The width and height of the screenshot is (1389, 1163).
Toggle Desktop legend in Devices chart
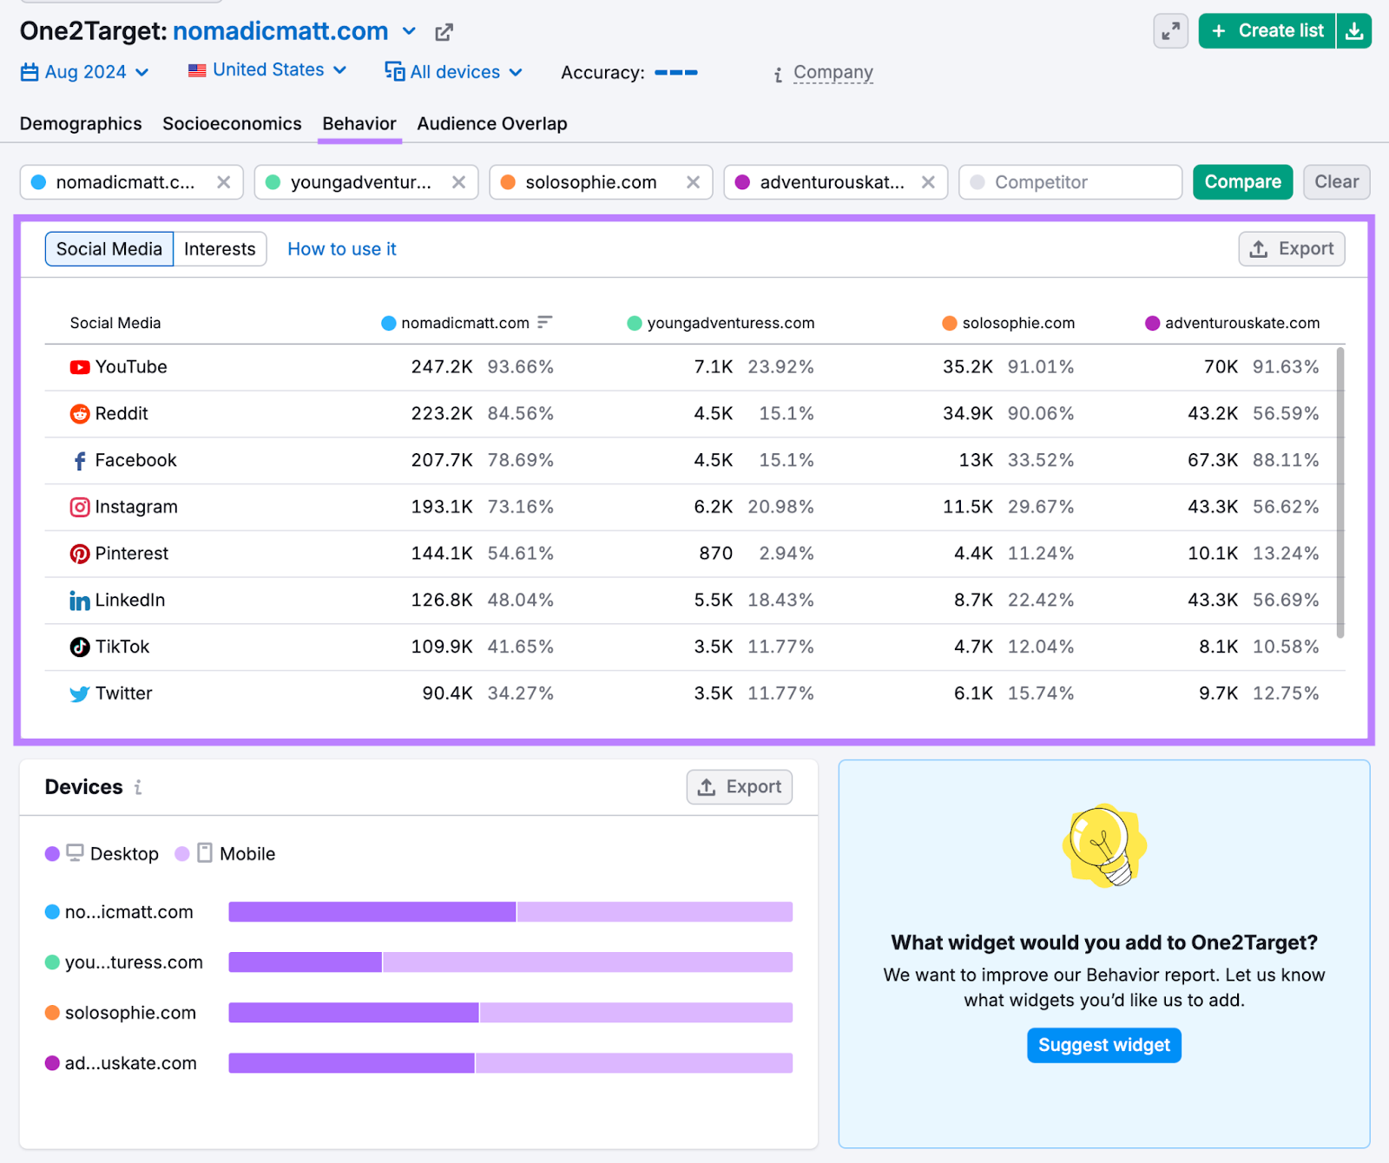pos(102,854)
